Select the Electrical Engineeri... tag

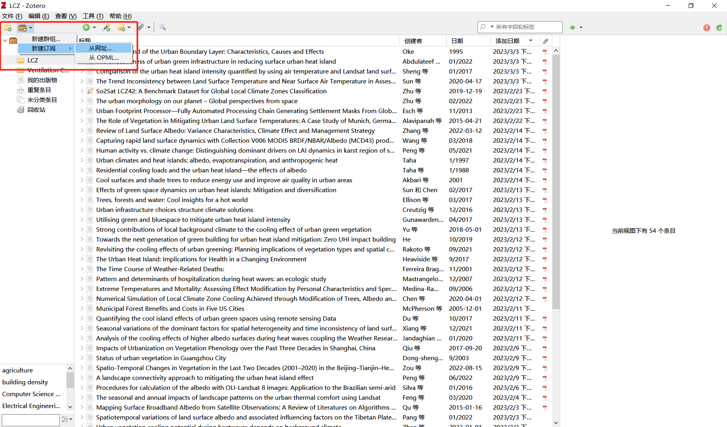click(x=31, y=406)
